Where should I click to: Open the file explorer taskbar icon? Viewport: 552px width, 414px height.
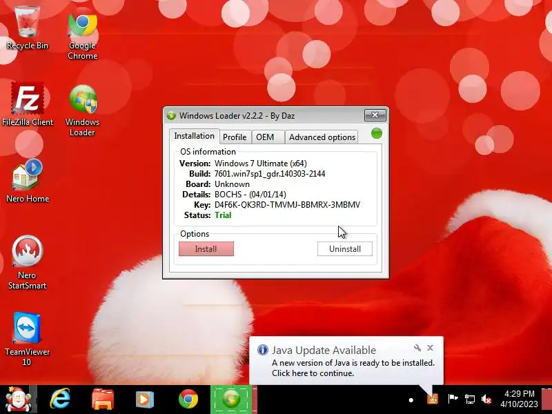pyautogui.click(x=102, y=400)
